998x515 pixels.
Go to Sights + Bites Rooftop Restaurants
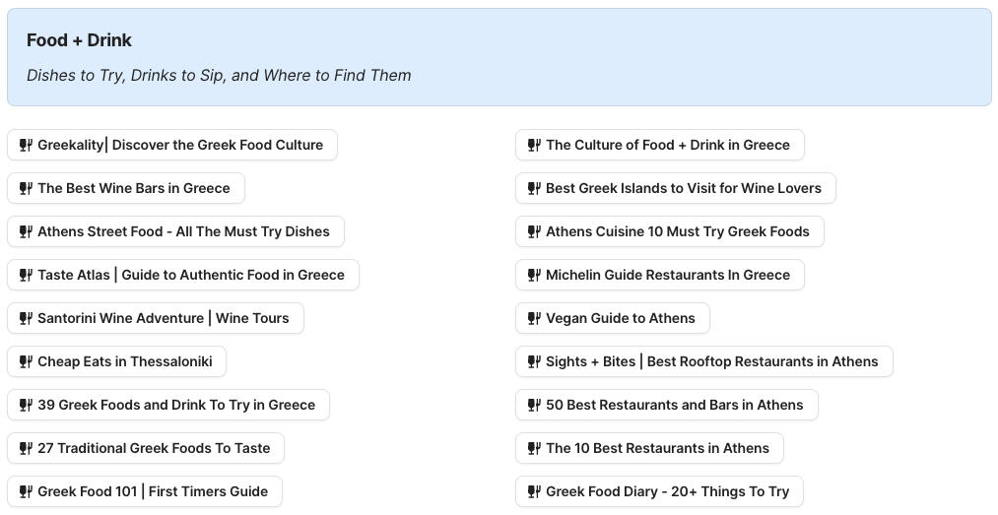(711, 361)
